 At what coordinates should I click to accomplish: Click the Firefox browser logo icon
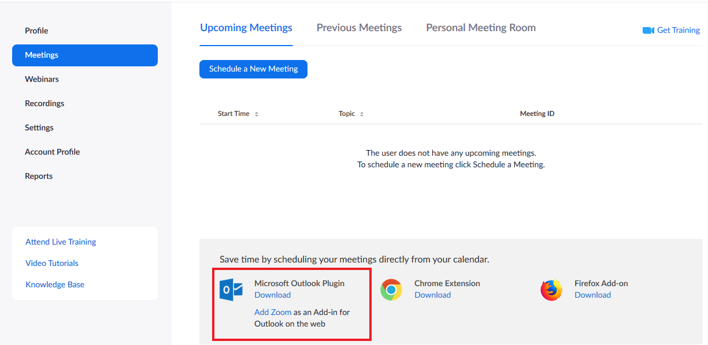[551, 290]
